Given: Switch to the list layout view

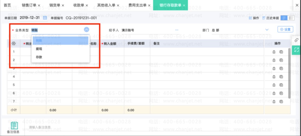Looking at the screenshot, I should point(284,18).
